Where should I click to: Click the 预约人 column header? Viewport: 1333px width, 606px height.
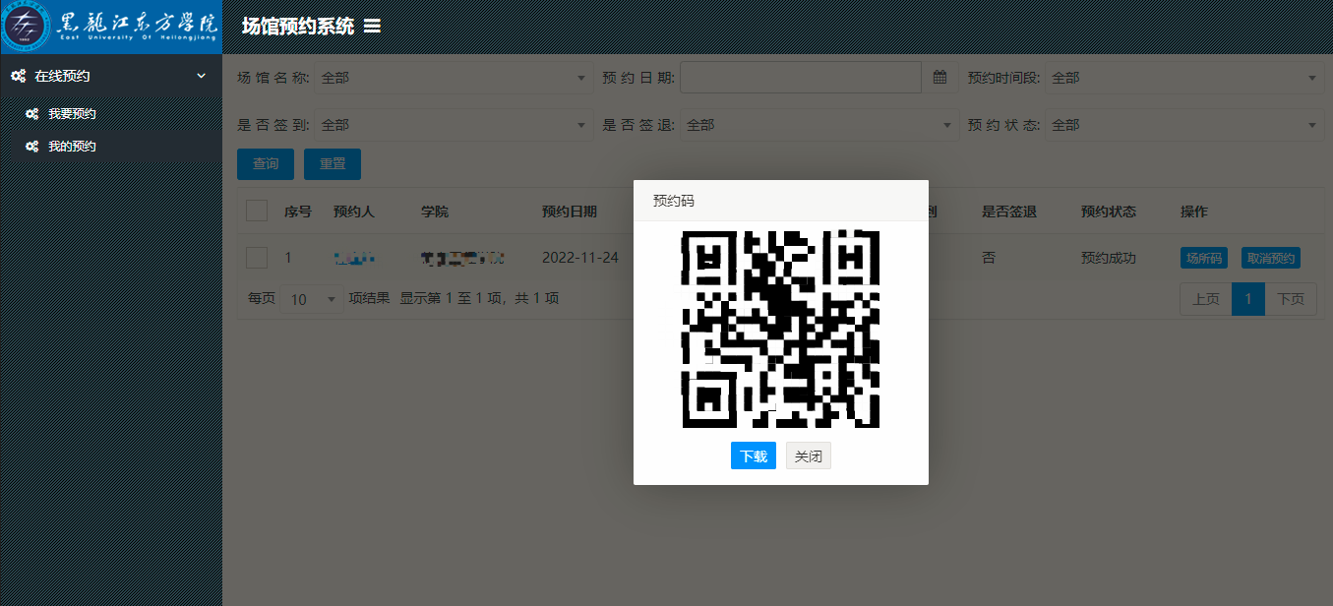(x=354, y=212)
